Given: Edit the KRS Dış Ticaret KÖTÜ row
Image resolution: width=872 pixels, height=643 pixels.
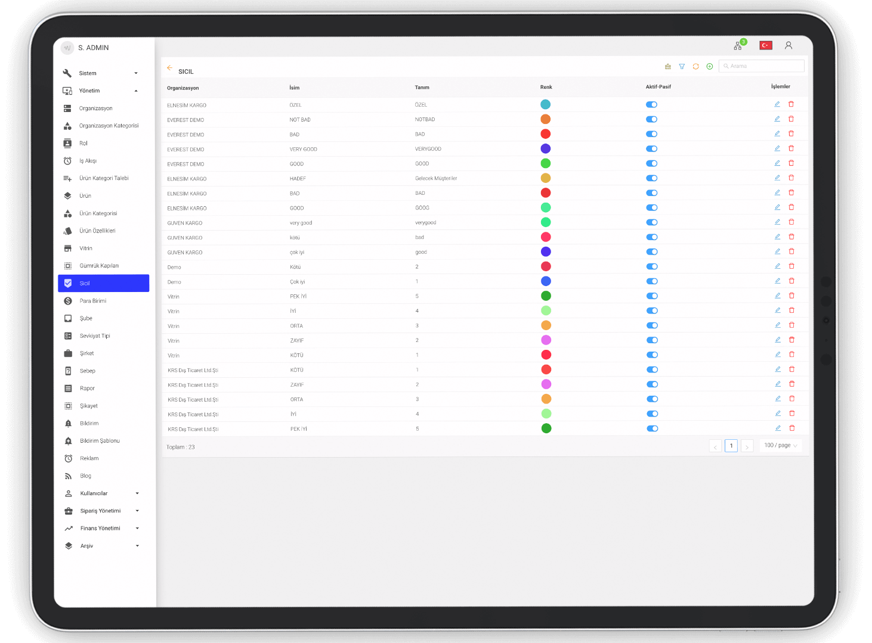Looking at the screenshot, I should pos(778,369).
